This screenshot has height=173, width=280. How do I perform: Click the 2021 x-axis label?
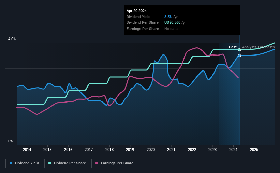click(x=171, y=150)
